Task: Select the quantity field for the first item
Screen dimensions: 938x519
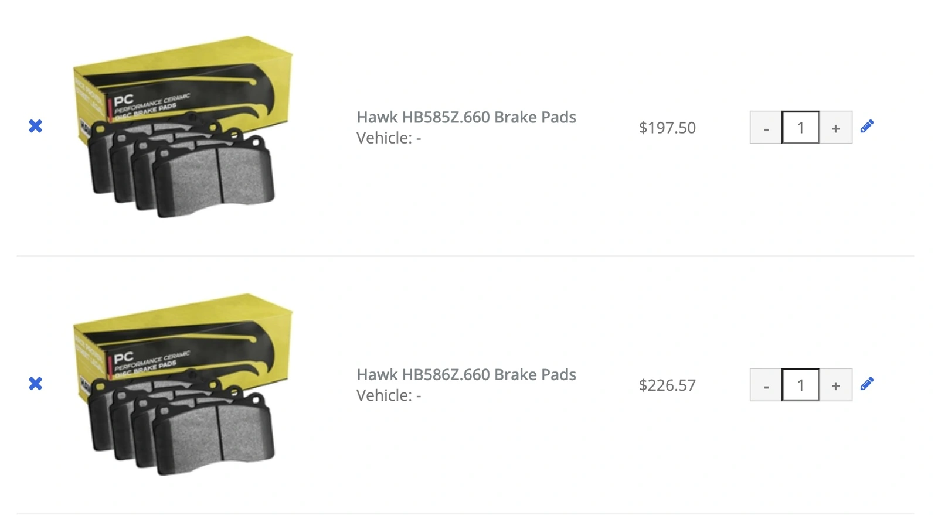Action: pos(800,127)
